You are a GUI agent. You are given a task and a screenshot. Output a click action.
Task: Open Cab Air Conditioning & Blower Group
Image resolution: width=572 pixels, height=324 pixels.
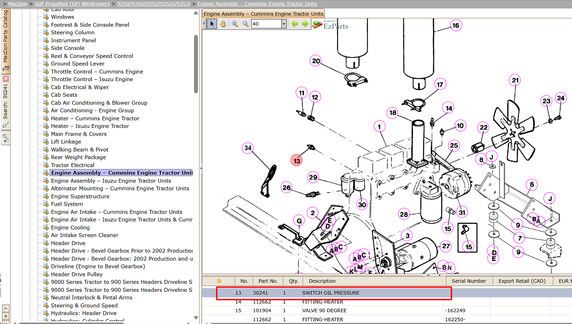point(99,103)
